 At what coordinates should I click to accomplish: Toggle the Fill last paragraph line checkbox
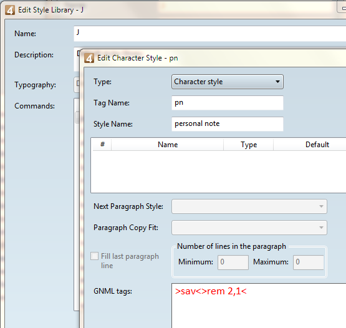click(94, 256)
